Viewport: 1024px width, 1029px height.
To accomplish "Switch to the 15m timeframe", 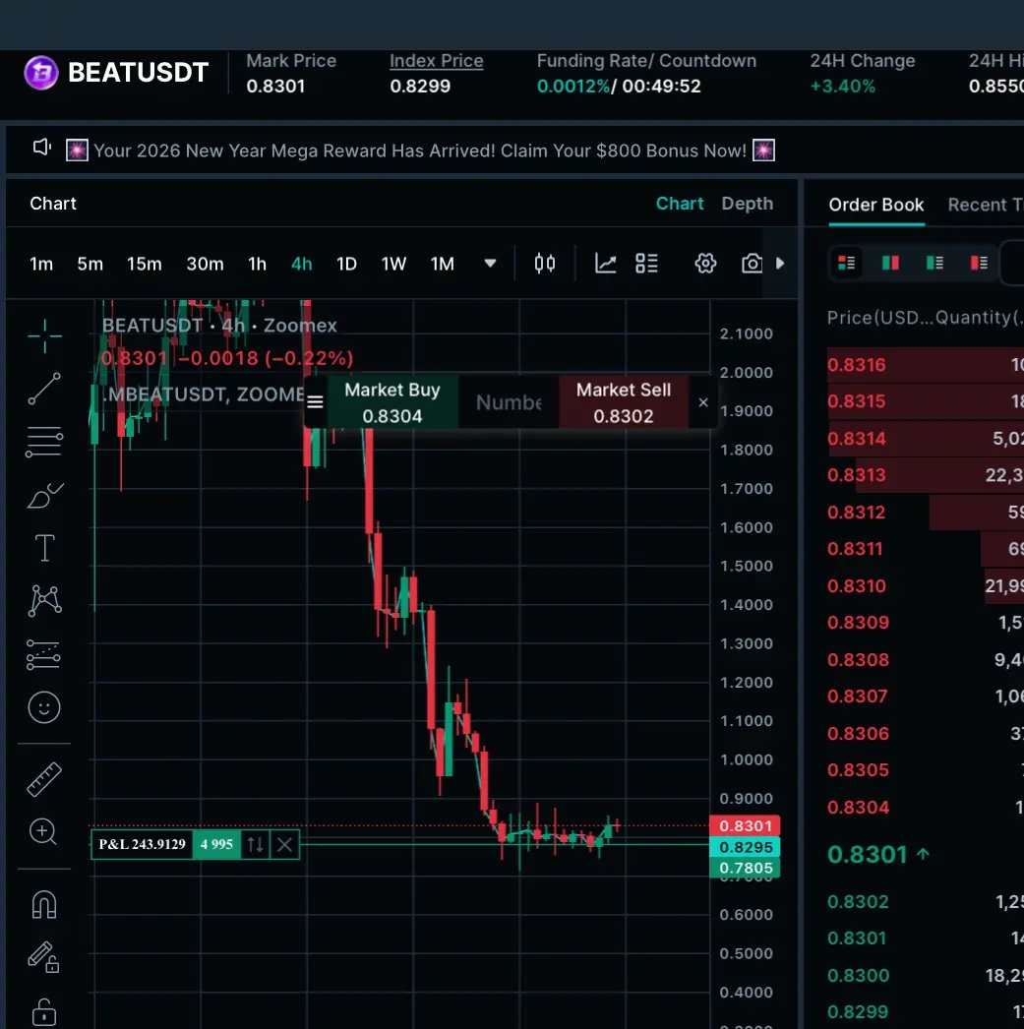I will click(145, 264).
